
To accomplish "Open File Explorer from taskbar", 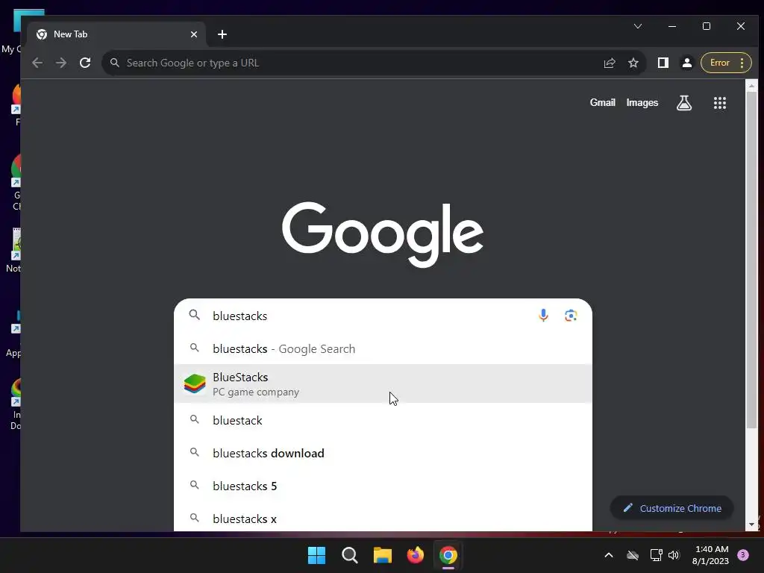I will (383, 555).
